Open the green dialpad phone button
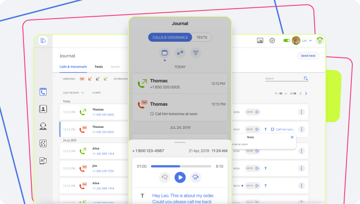This screenshot has height=204, width=360. (x=320, y=40)
